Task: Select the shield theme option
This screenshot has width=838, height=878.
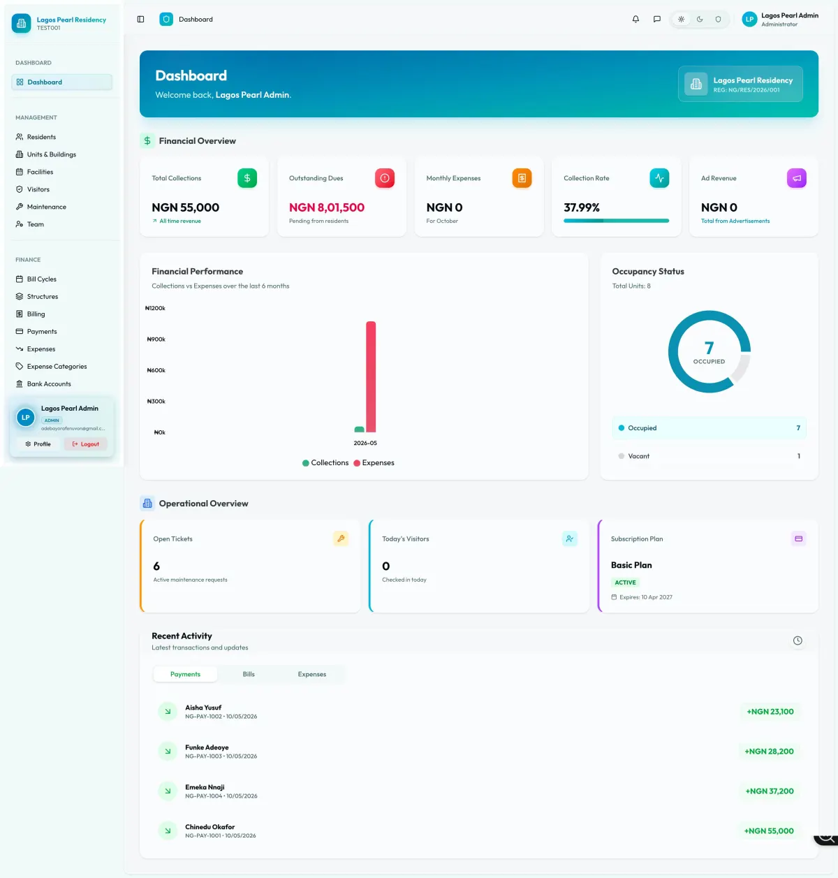Action: [718, 20]
